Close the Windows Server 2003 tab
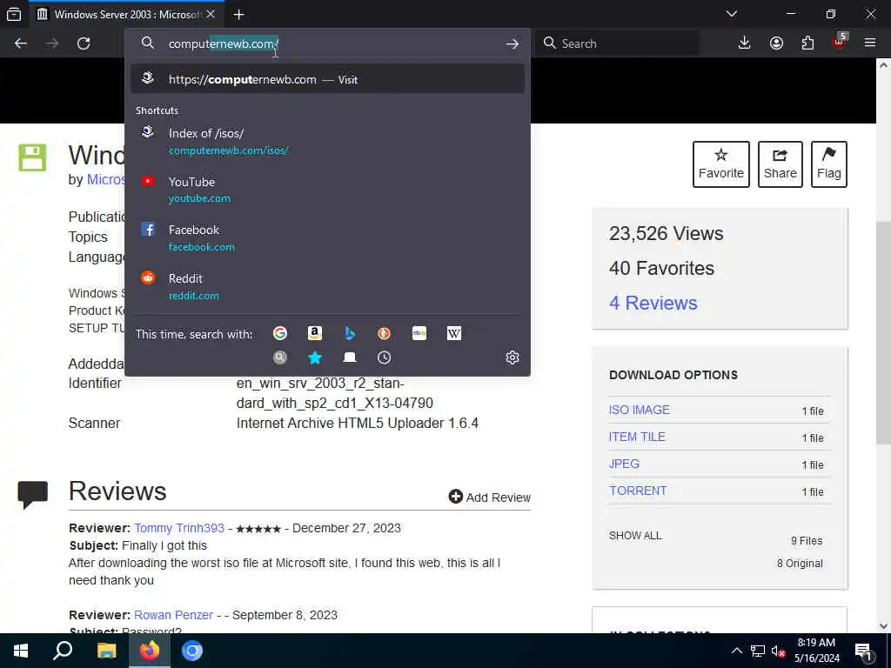Screen dimensions: 891x668 point(211,14)
